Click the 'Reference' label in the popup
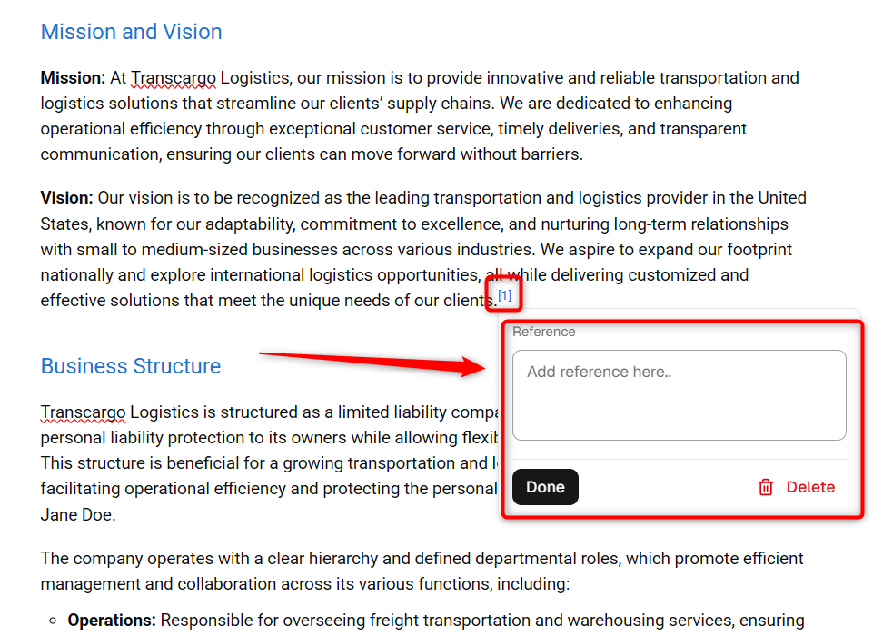 (543, 332)
